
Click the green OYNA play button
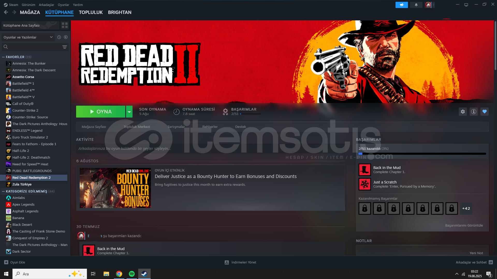pyautogui.click(x=101, y=112)
